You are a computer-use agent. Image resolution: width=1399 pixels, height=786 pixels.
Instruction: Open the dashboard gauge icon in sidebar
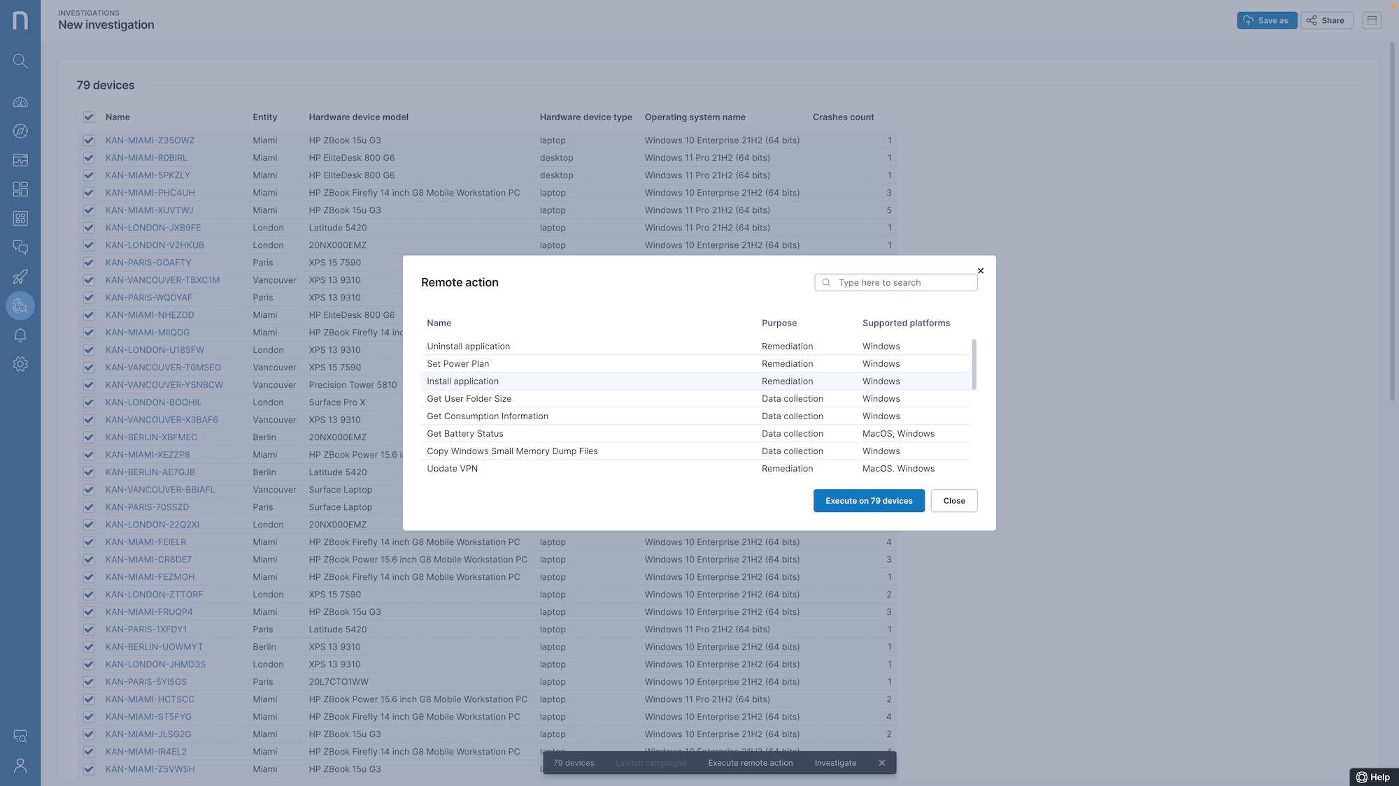[x=20, y=102]
